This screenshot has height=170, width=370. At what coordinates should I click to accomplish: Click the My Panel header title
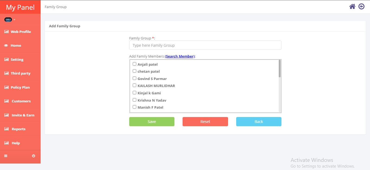[20, 7]
